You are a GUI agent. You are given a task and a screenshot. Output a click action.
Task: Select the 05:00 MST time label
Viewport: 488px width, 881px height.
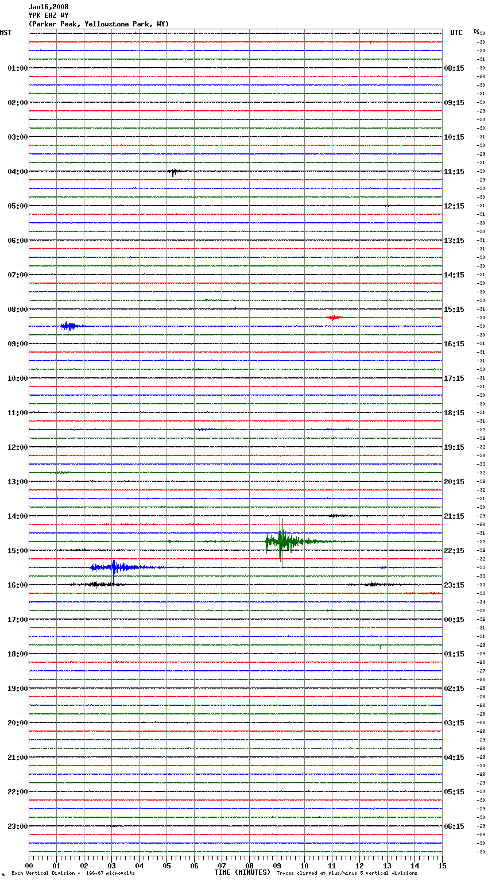(x=18, y=206)
